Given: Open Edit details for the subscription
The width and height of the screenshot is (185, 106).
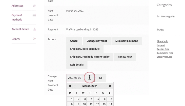Looking at the screenshot, I should coord(77,65).
